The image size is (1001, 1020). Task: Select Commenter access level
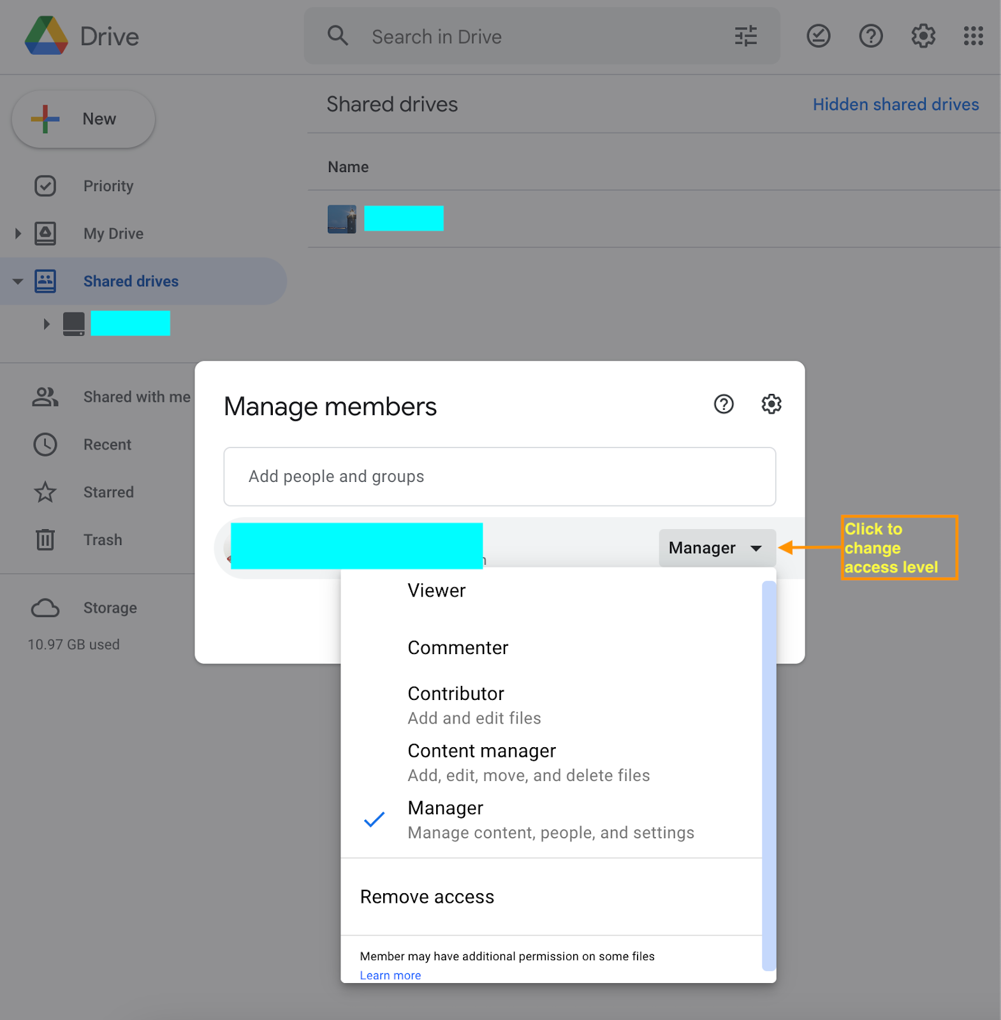tap(552, 648)
